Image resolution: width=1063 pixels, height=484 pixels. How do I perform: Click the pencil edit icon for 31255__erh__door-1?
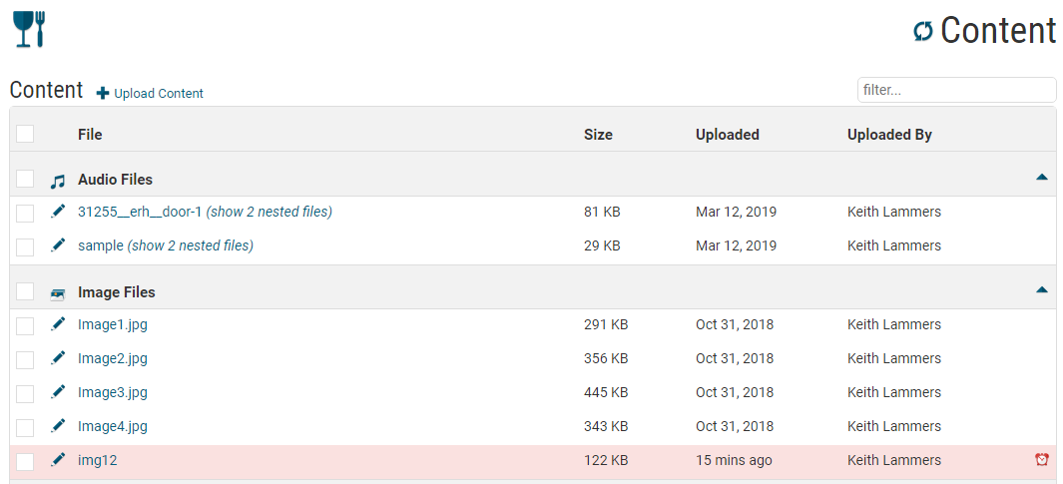pyautogui.click(x=58, y=212)
